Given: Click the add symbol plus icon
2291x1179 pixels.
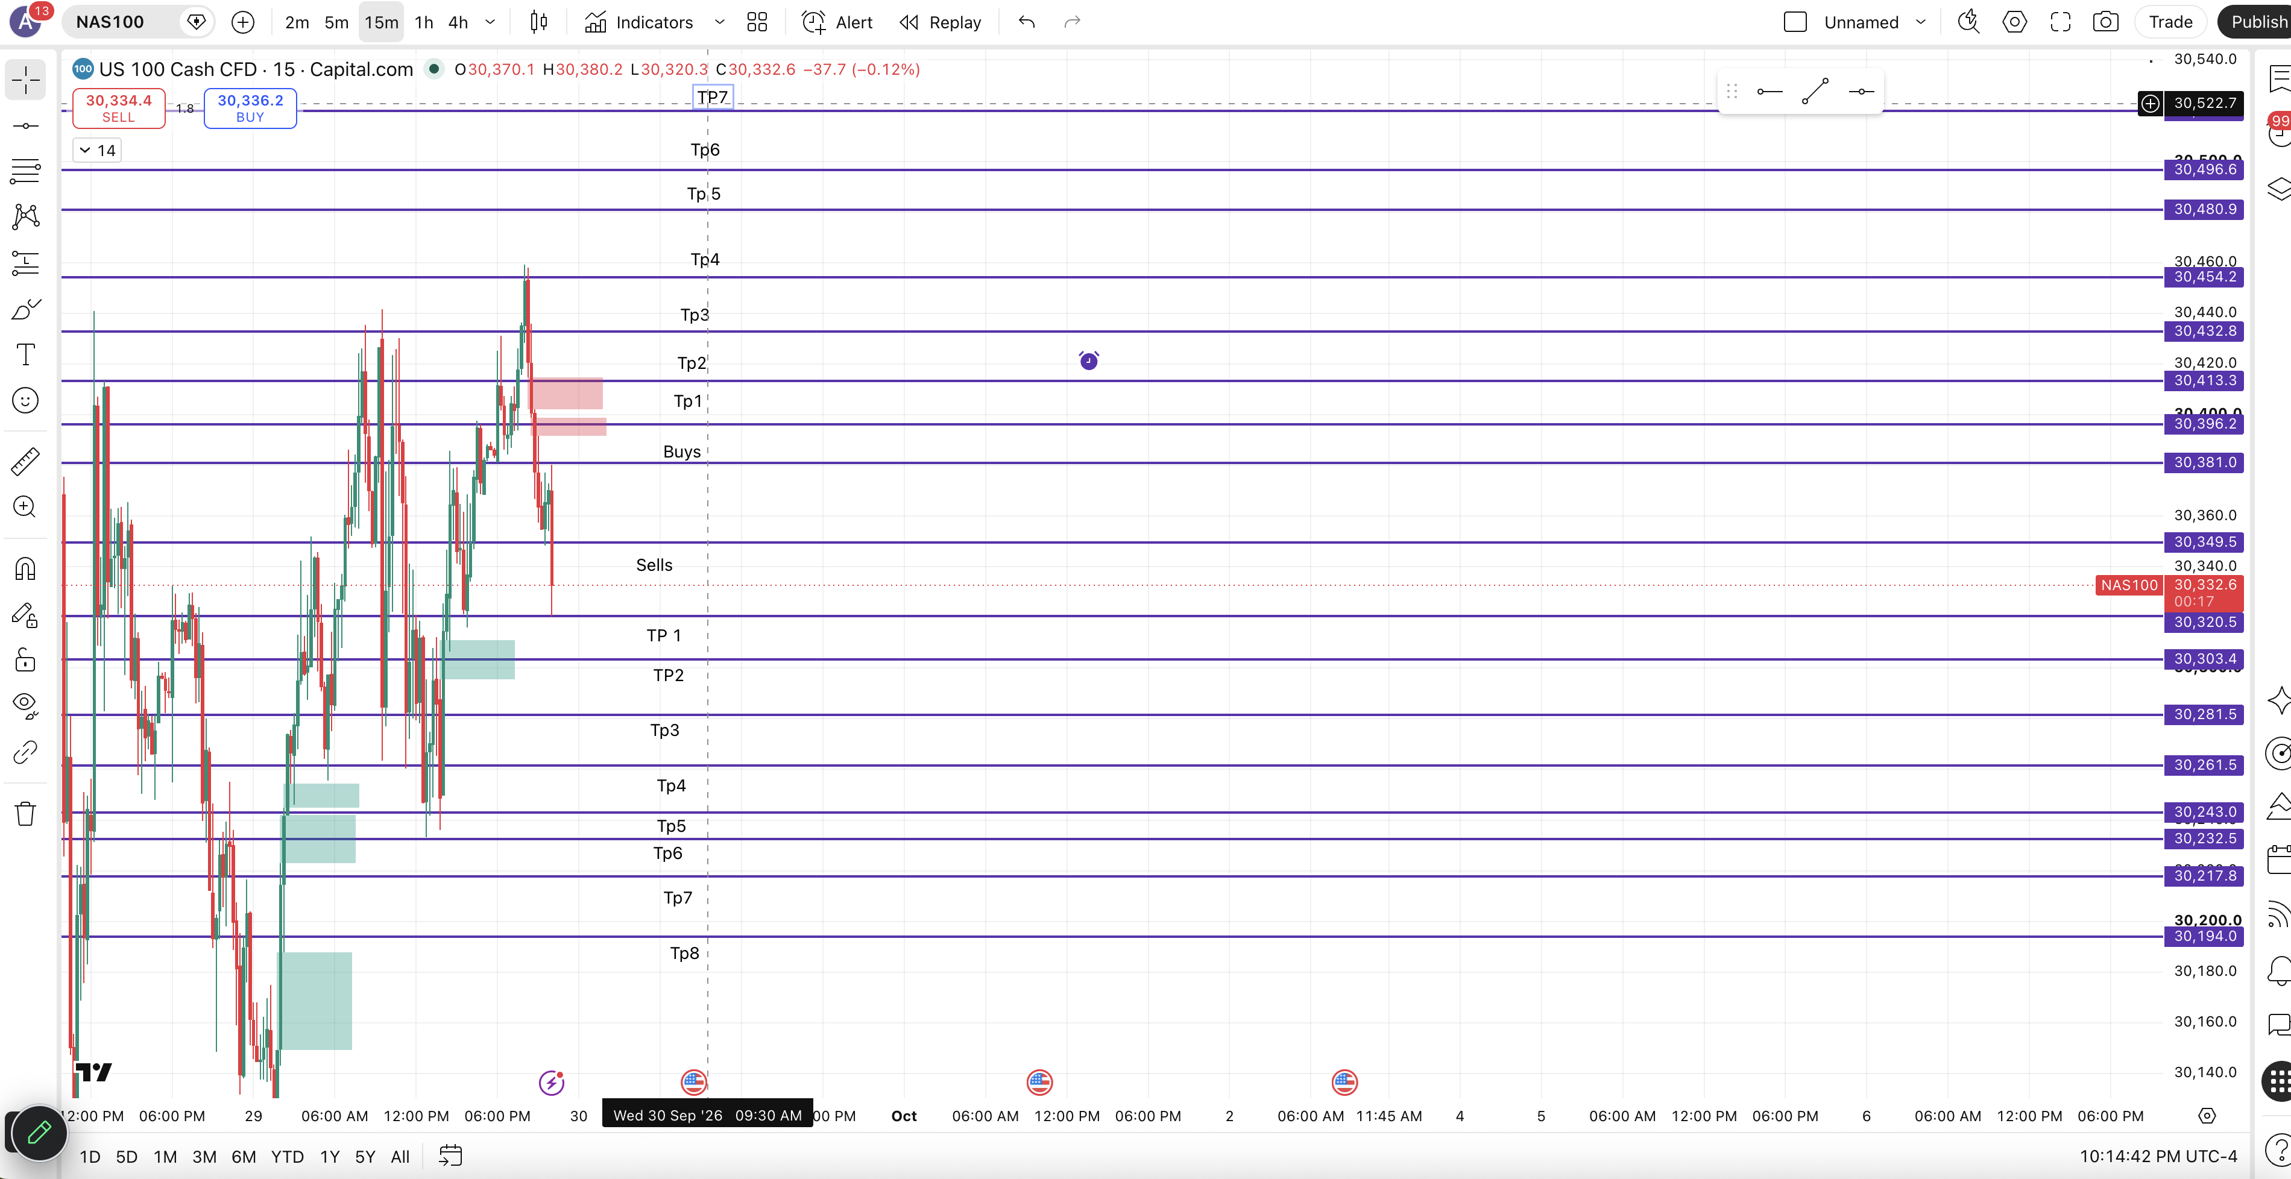Looking at the screenshot, I should [x=243, y=22].
